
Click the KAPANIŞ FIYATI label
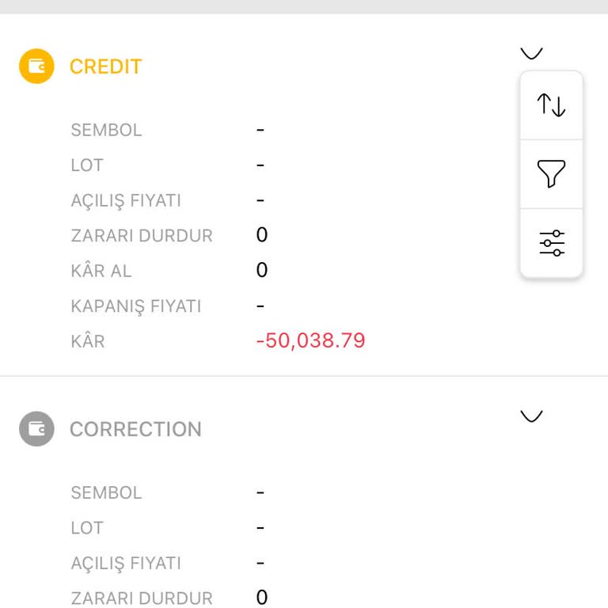(135, 306)
